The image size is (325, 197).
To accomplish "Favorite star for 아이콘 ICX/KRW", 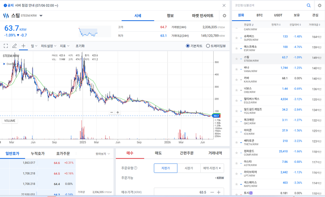I will [236, 132].
